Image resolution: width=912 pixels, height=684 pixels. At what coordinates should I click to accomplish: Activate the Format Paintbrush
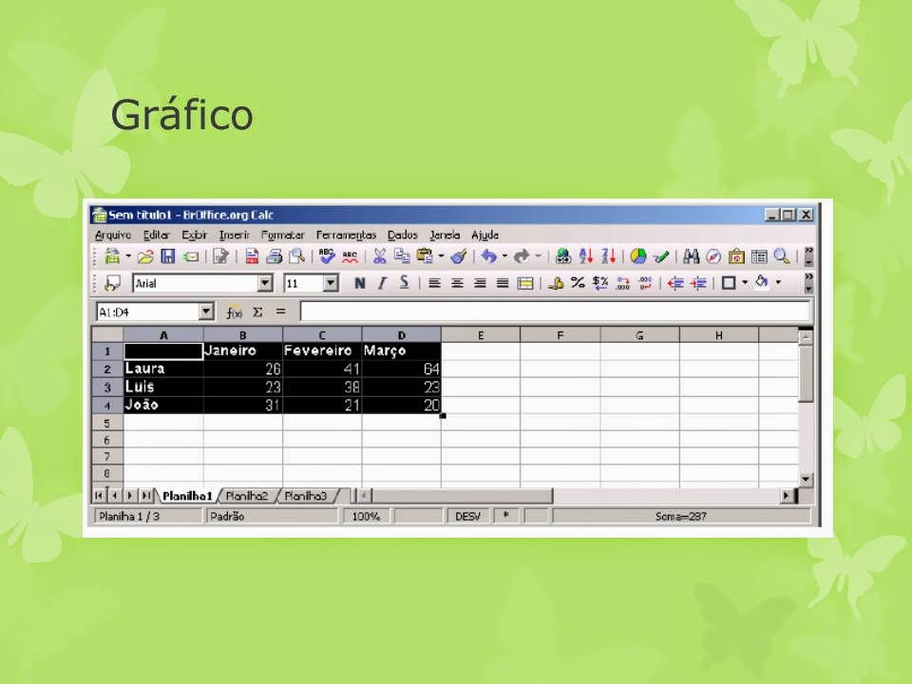click(459, 256)
